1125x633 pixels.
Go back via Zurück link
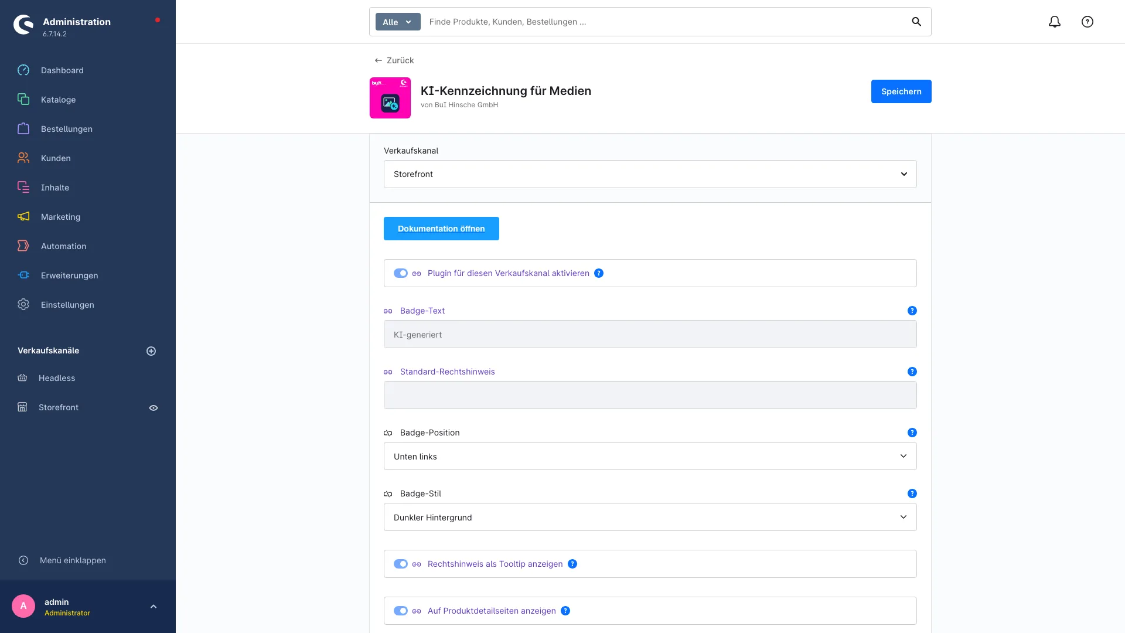(x=394, y=60)
